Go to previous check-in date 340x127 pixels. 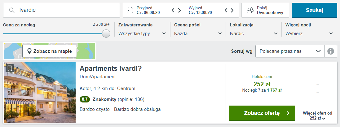pyautogui.click(x=173, y=10)
